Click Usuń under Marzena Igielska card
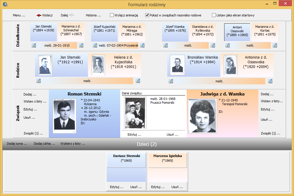 pyautogui.click(x=177, y=187)
